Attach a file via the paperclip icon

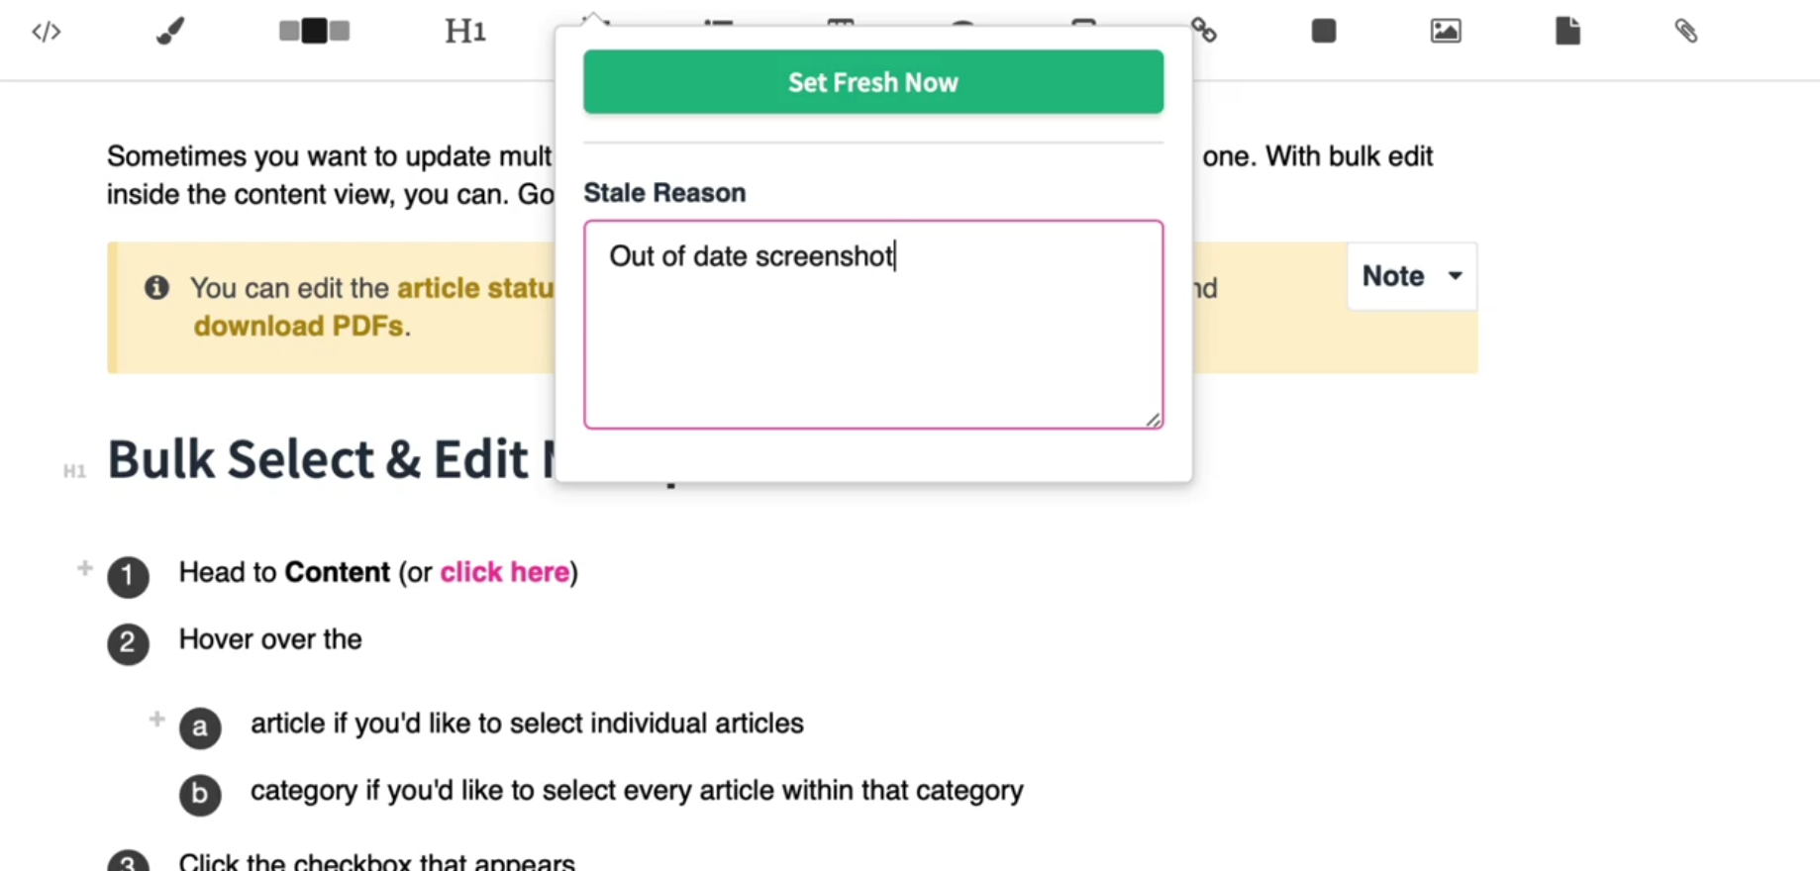(1686, 31)
